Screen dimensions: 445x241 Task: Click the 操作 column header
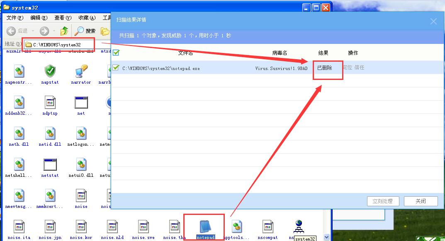click(x=353, y=53)
